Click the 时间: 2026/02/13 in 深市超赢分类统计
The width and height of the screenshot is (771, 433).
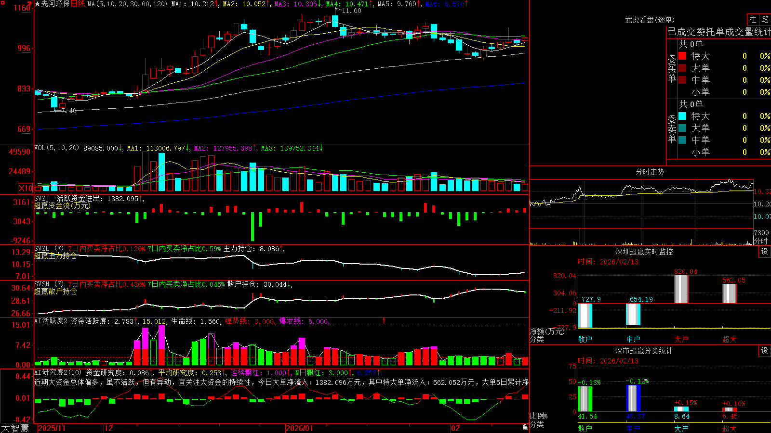(608, 361)
